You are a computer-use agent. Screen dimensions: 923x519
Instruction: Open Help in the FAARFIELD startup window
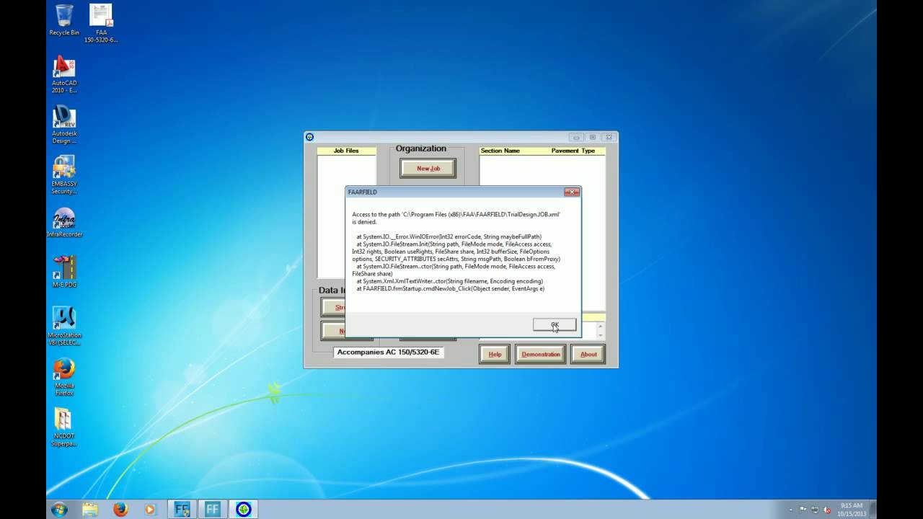pos(495,354)
